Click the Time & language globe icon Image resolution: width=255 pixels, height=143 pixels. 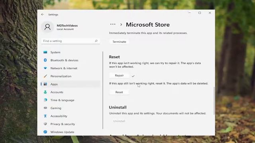click(x=45, y=100)
